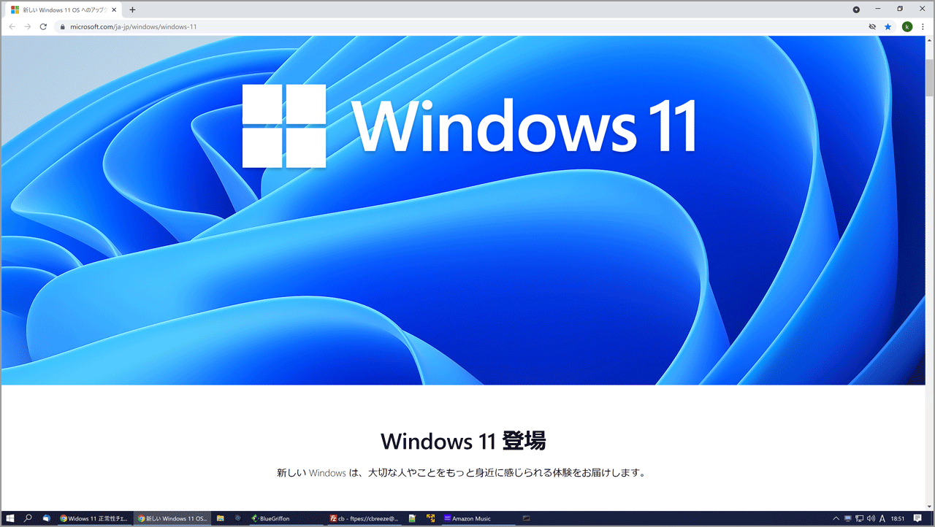Click the taskbar icon next to search
Screen dimensions: 935x527
point(47,518)
